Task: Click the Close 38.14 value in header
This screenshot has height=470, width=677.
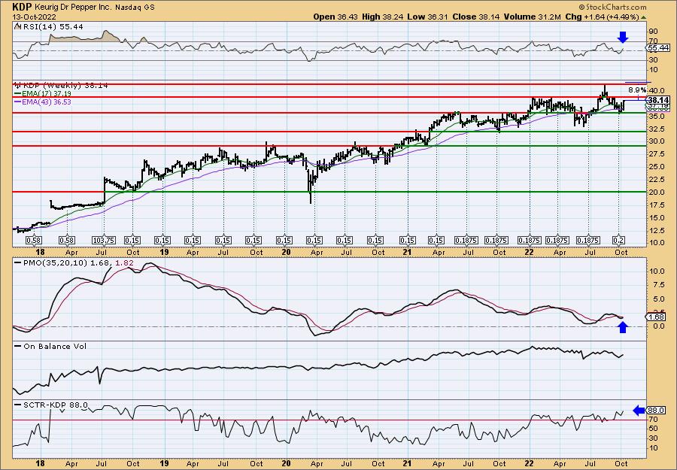Action: (475, 17)
